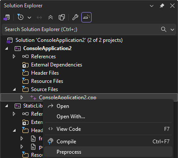Click the StaticLib project icon
This screenshot has width=178, height=158.
pos(18,106)
